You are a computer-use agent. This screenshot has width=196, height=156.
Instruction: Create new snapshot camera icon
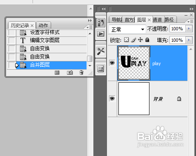click(70, 72)
